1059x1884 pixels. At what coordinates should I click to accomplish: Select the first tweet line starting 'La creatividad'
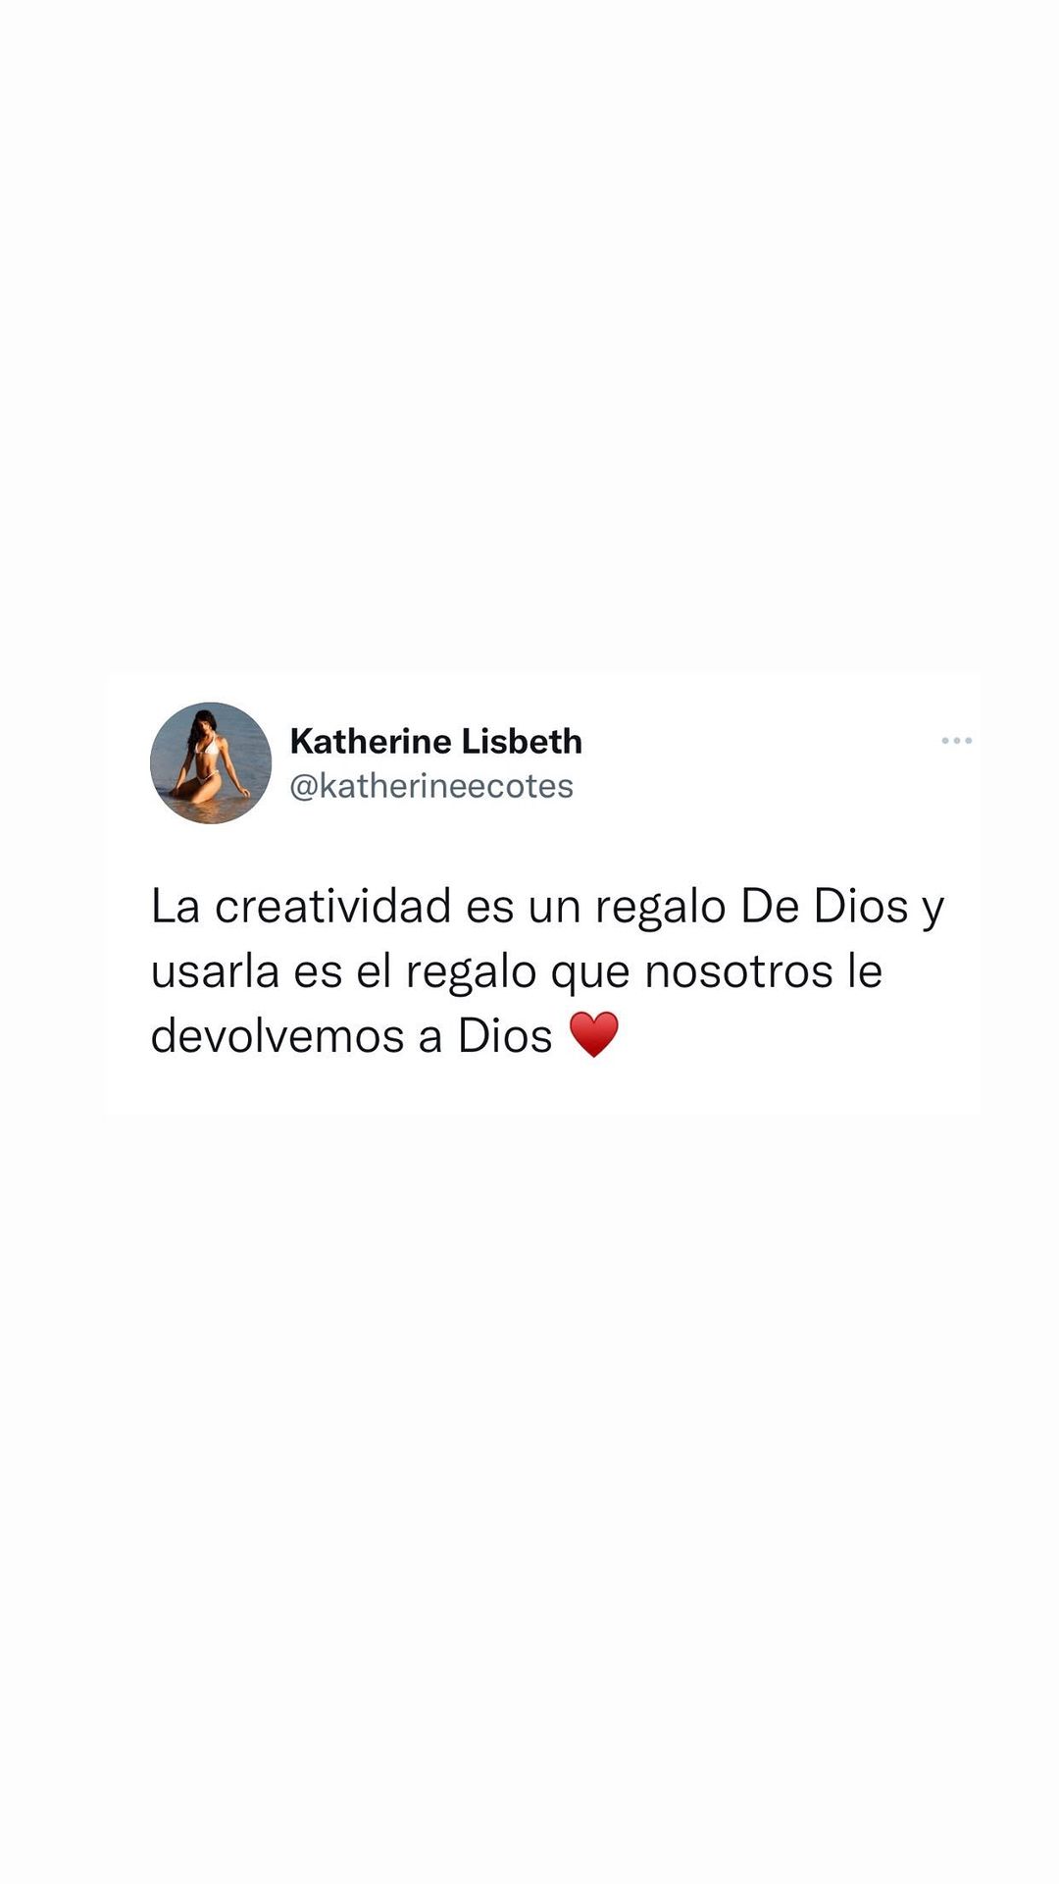point(547,908)
